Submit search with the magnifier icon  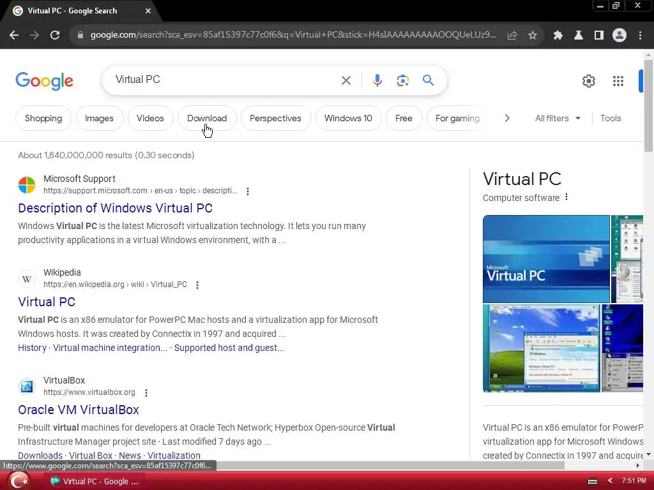[428, 80]
